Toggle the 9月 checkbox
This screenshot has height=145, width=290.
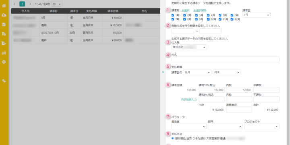pyautogui.click(x=197, y=19)
